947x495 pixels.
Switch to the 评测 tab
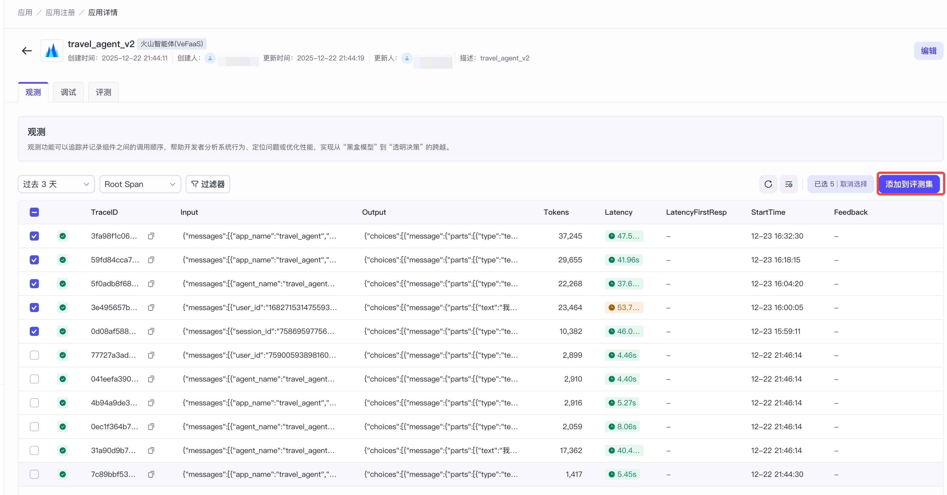click(x=103, y=92)
